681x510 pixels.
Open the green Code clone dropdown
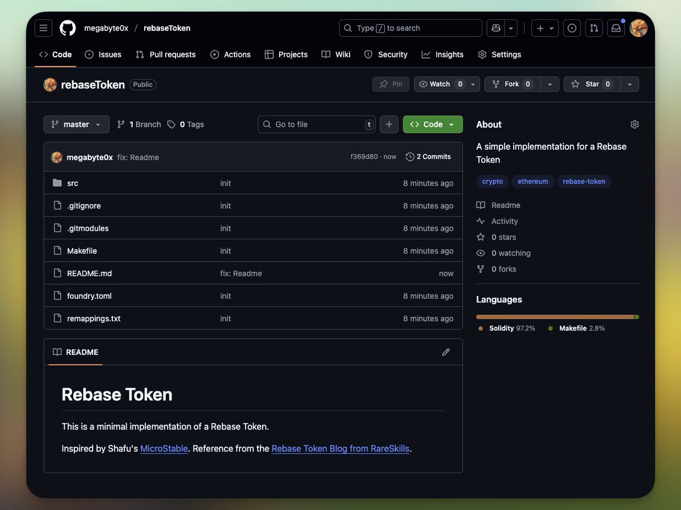click(433, 124)
